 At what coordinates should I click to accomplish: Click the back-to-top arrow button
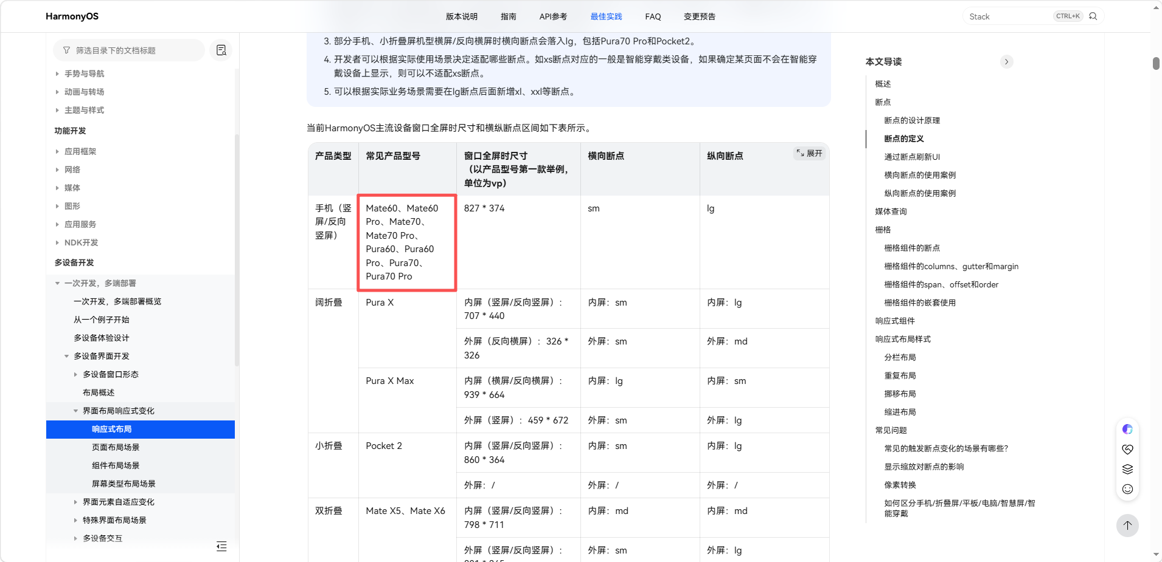[1127, 526]
